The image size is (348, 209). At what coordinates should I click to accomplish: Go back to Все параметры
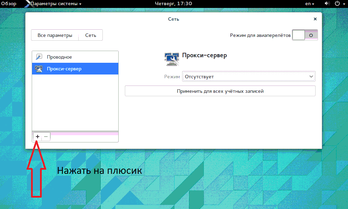55,35
